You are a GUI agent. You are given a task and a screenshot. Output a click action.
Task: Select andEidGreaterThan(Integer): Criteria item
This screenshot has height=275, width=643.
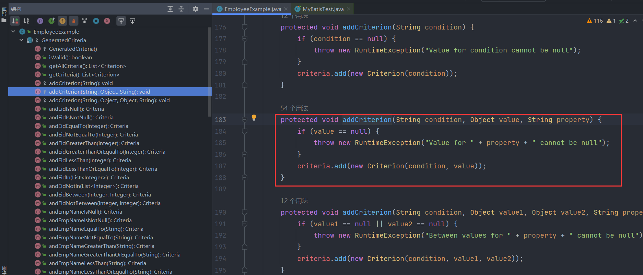click(94, 143)
